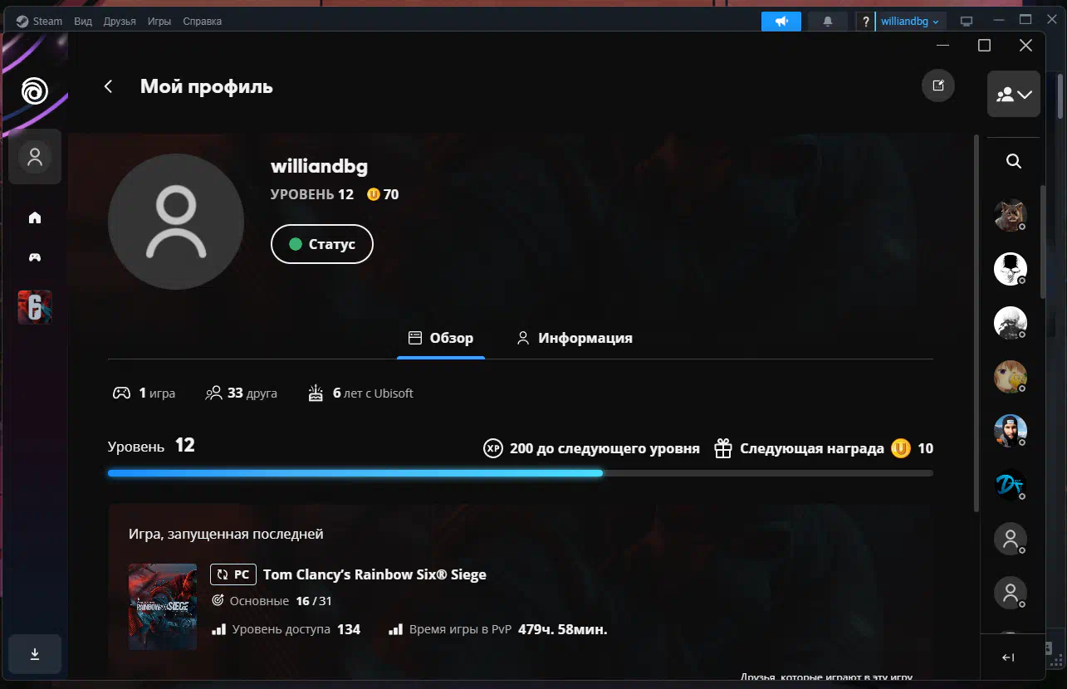Open the profile icon in sidebar
The height and width of the screenshot is (689, 1067).
pos(35,156)
